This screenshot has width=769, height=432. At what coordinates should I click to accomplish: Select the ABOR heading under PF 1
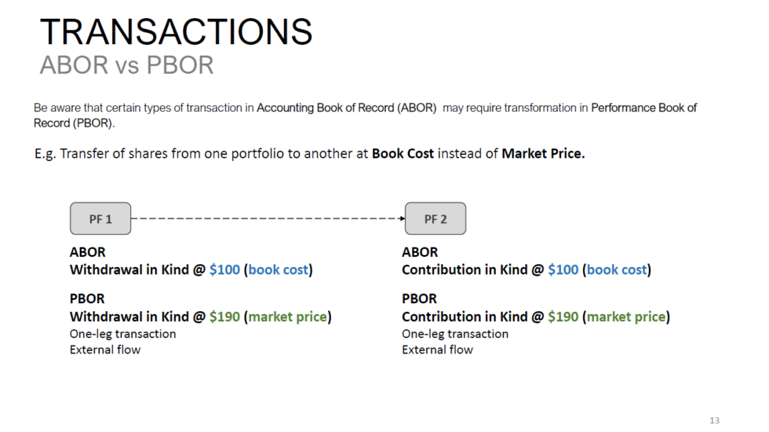point(87,252)
